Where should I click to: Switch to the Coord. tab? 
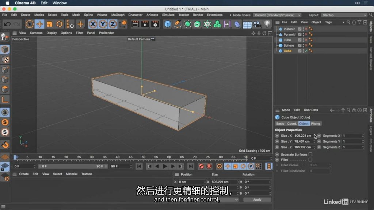tap(292, 124)
